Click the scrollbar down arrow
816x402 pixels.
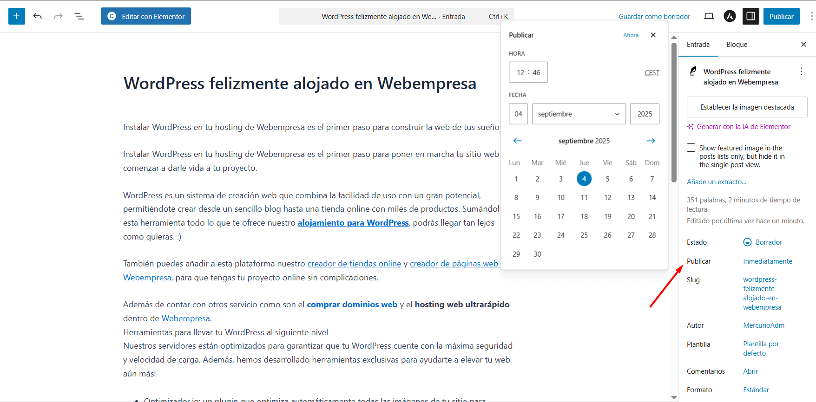click(x=674, y=397)
